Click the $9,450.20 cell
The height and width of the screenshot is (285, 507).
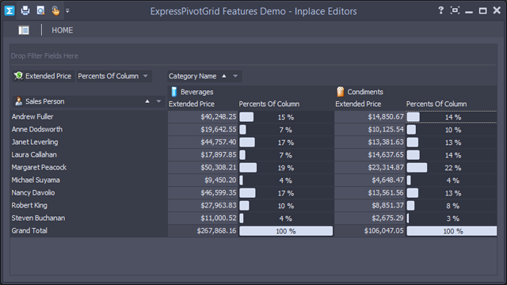(203, 180)
